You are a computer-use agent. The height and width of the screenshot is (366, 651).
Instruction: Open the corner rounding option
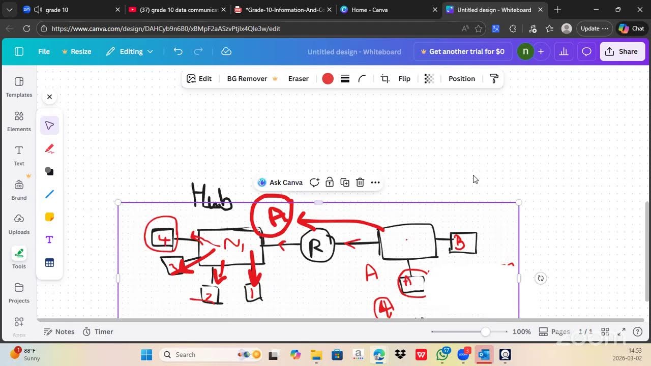click(362, 79)
